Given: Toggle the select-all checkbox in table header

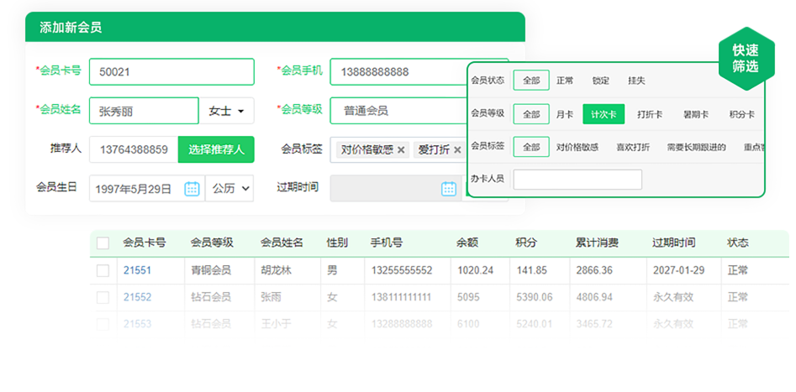Looking at the screenshot, I should (103, 243).
